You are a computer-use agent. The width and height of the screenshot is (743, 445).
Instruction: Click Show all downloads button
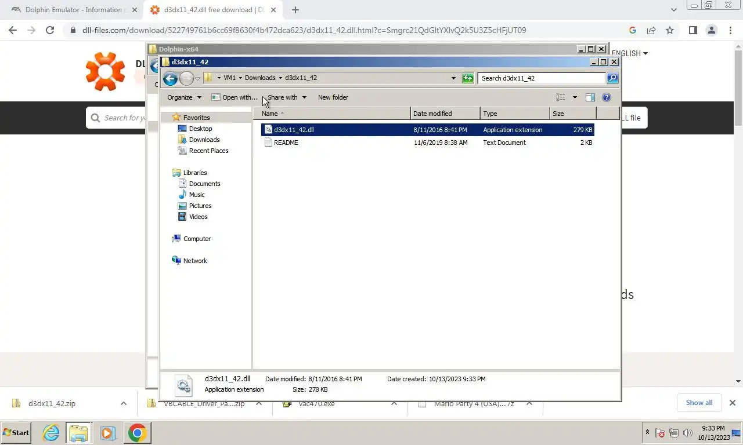[x=699, y=403]
